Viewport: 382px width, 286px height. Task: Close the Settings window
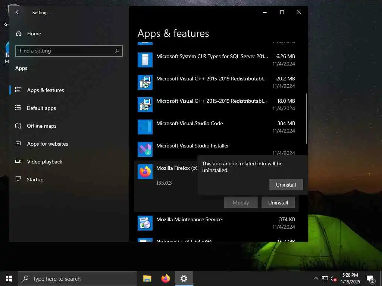click(x=299, y=12)
